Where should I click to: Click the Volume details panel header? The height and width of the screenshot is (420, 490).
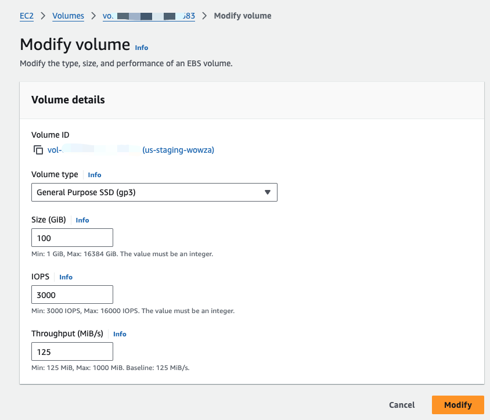point(68,100)
